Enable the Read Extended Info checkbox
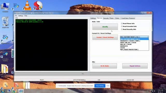This screenshot has height=93, width=166. point(122,26)
